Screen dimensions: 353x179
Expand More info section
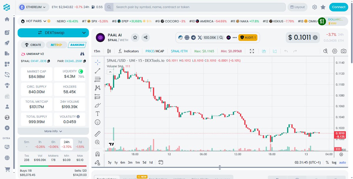(x=53, y=131)
